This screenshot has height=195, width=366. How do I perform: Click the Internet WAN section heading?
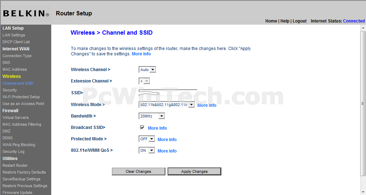click(16, 49)
